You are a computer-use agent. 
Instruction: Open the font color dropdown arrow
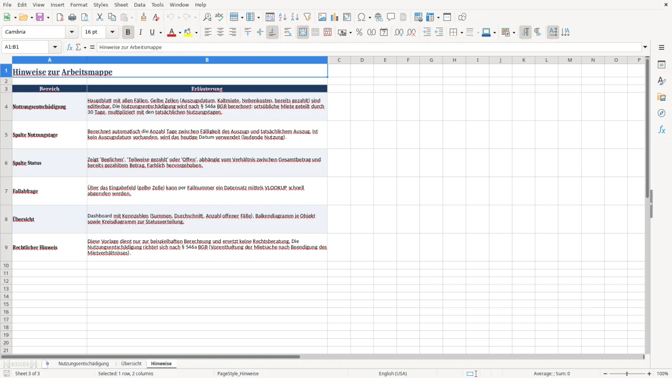point(180,32)
